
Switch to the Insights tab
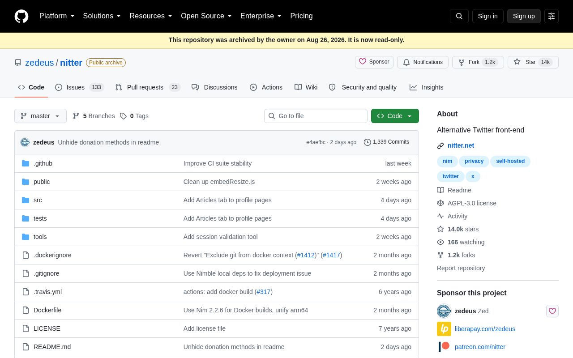point(427,87)
